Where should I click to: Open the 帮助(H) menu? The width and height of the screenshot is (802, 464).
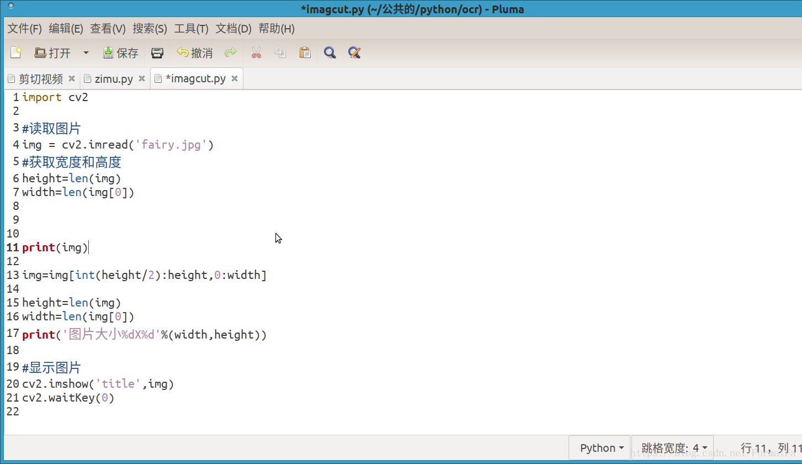[x=277, y=29]
